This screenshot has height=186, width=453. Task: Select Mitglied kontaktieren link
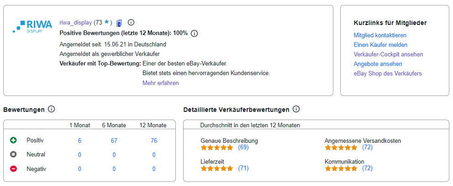coord(380,35)
